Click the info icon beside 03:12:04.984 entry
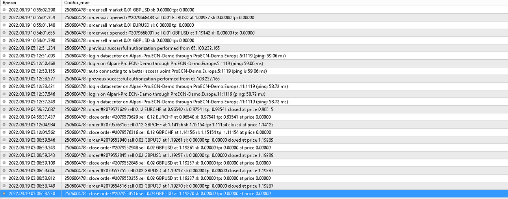The height and width of the screenshot is (199, 508). tap(4, 125)
